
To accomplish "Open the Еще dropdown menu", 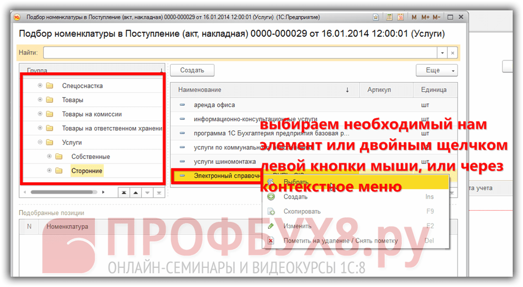I will pos(436,70).
